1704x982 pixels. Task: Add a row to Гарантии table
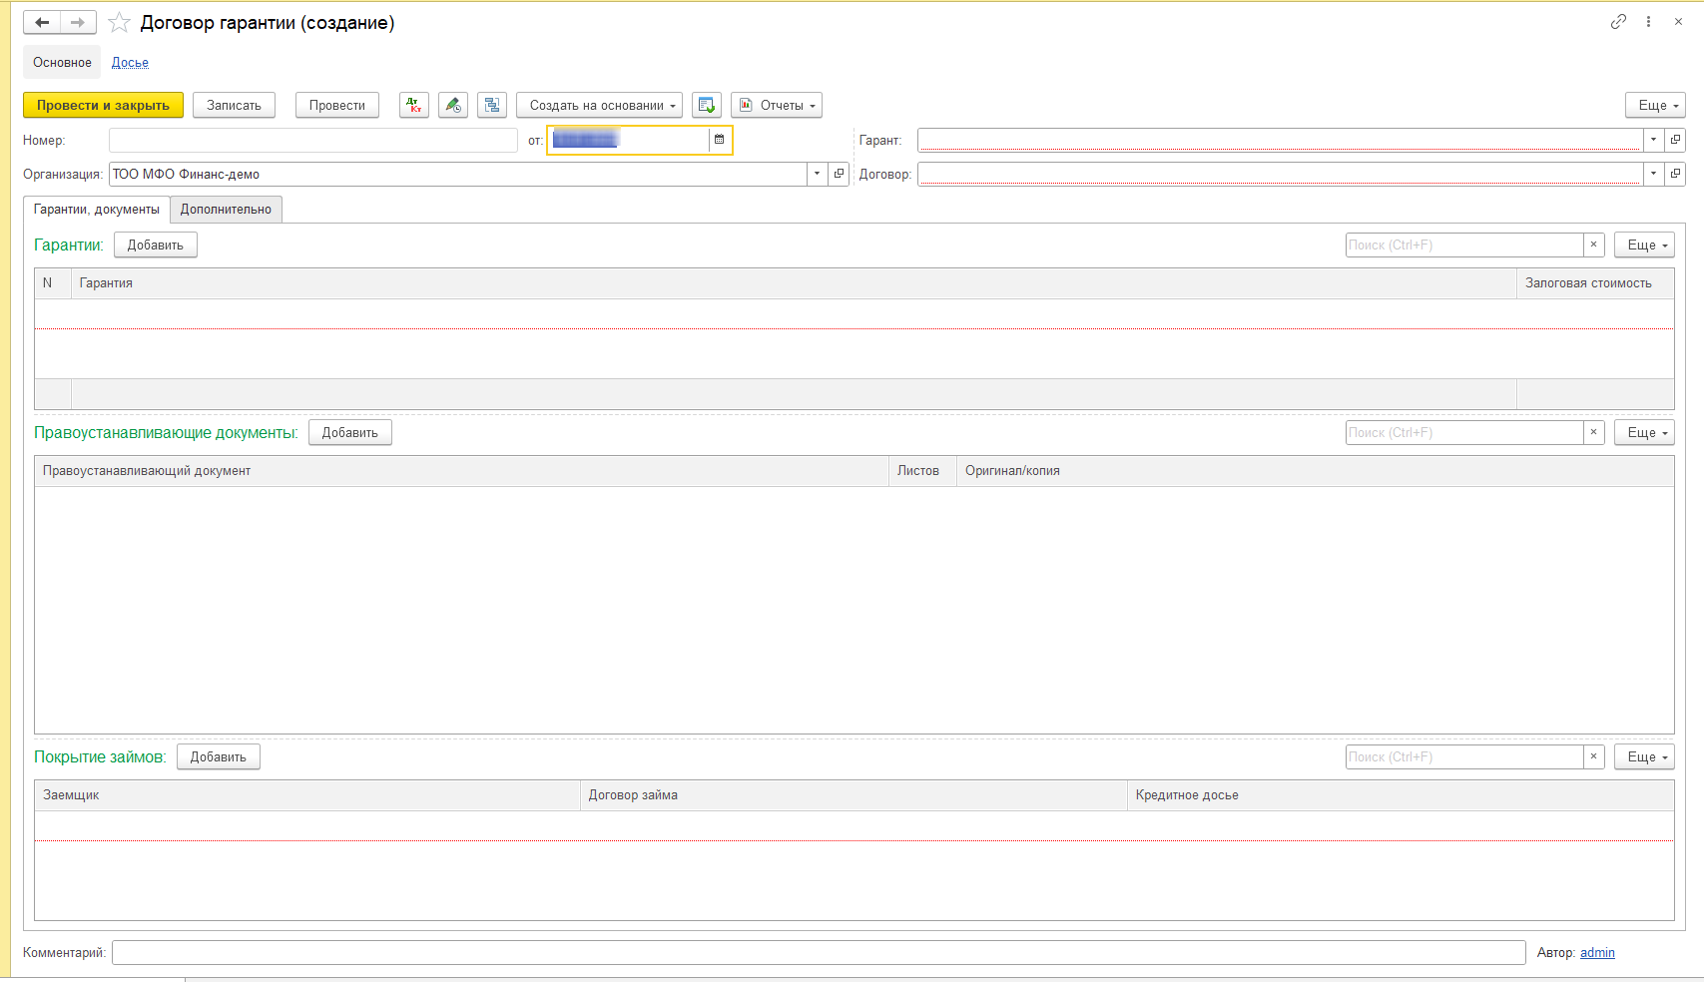156,245
